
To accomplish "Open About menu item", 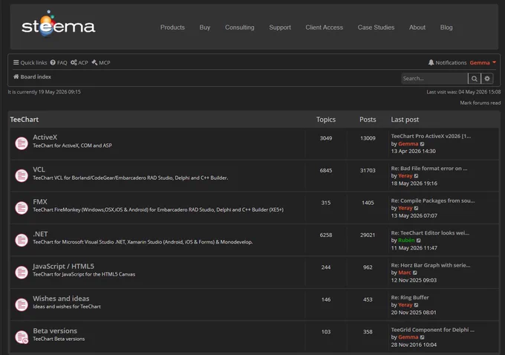I will [x=417, y=27].
